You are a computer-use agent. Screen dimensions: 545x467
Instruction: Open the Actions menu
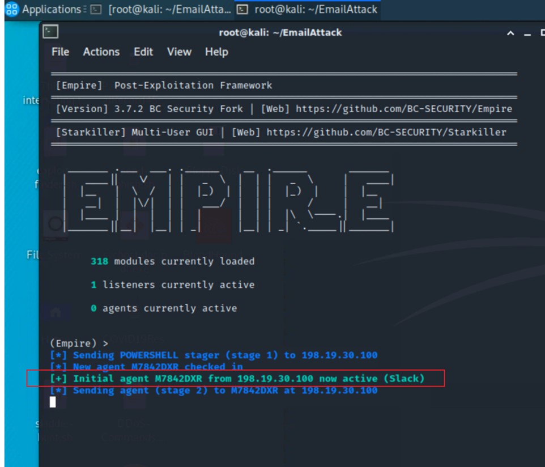pos(101,52)
